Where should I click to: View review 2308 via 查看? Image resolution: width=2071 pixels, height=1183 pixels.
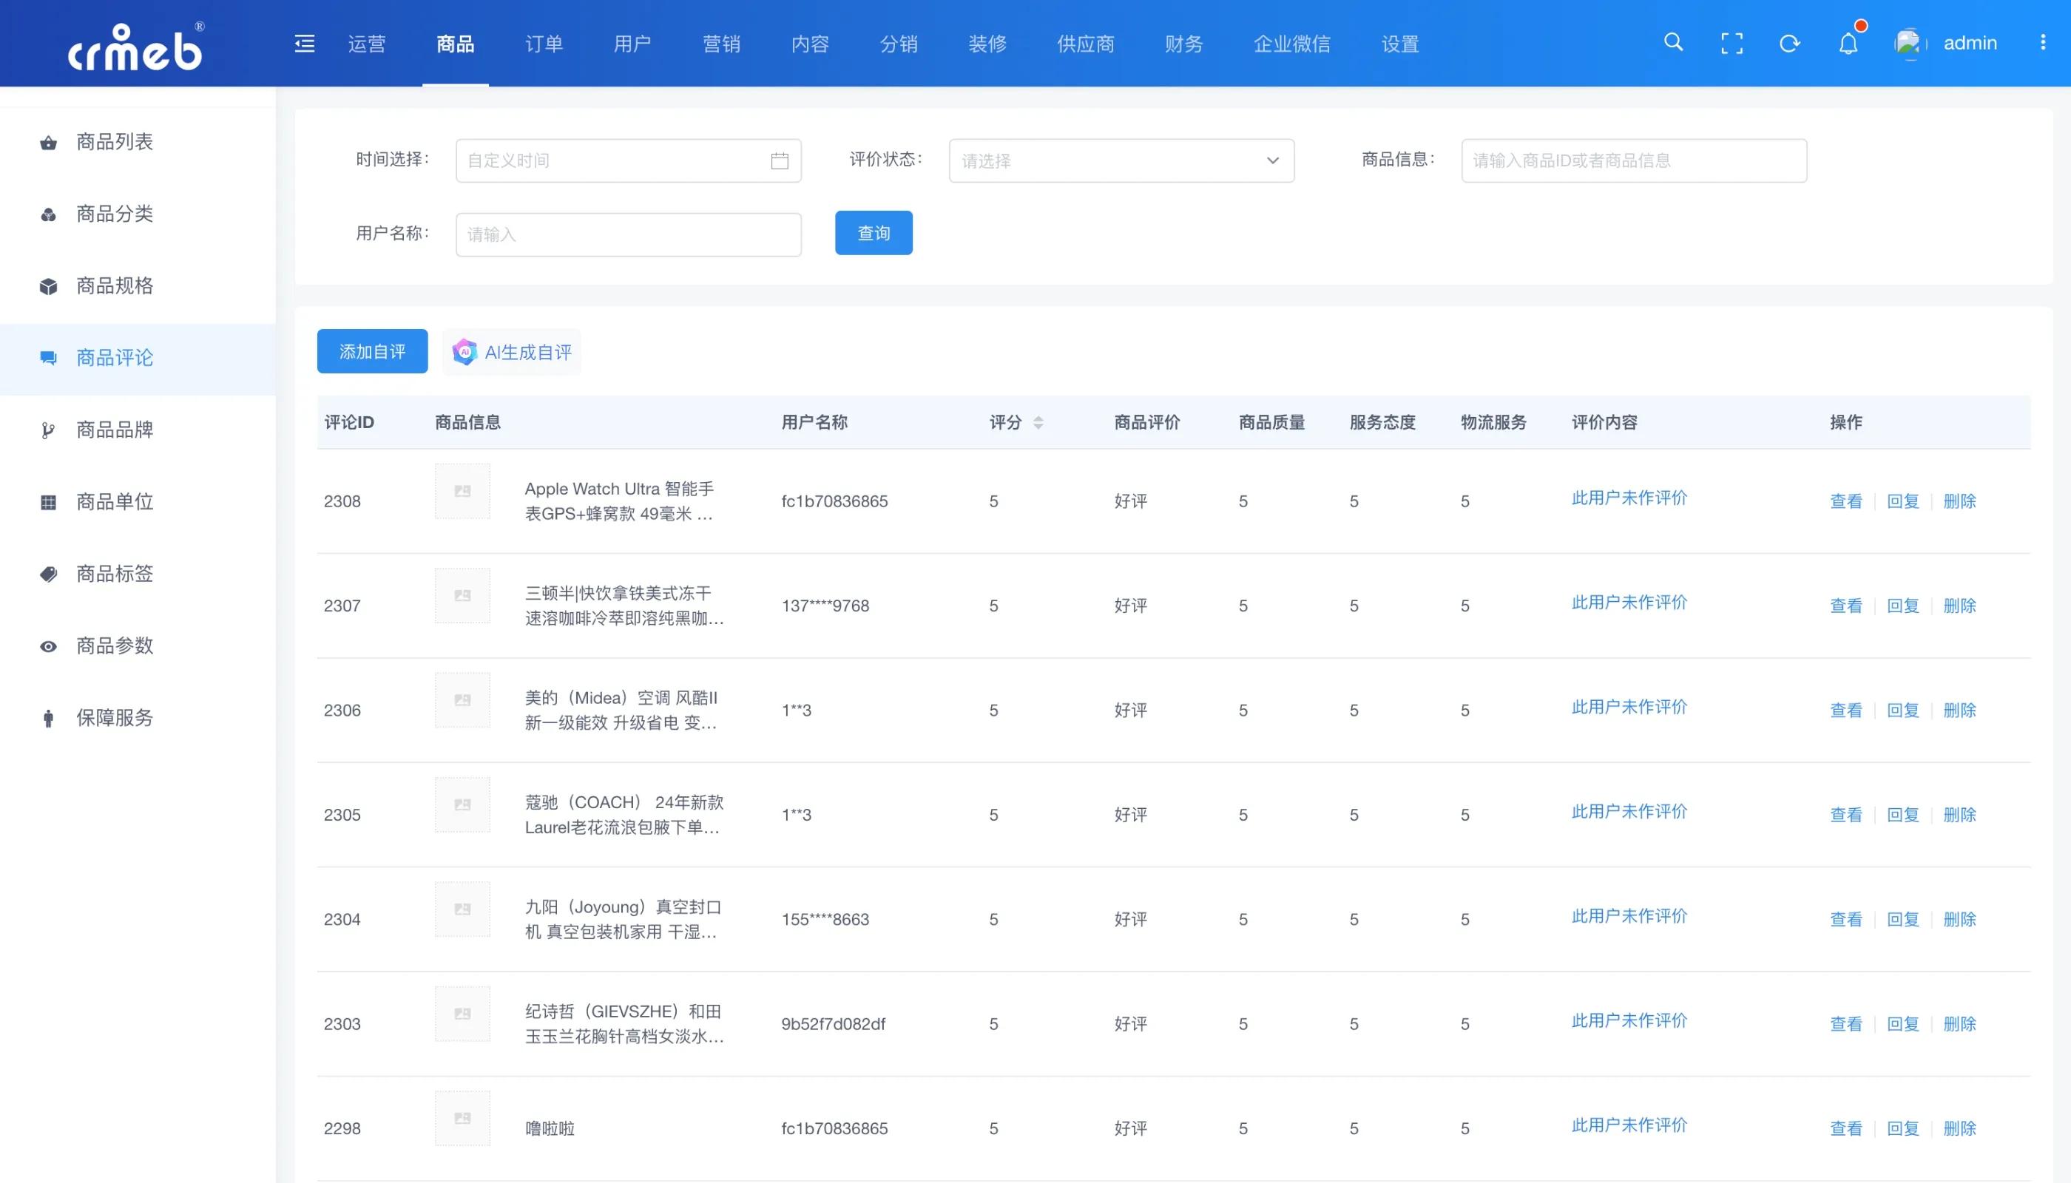coord(1846,501)
